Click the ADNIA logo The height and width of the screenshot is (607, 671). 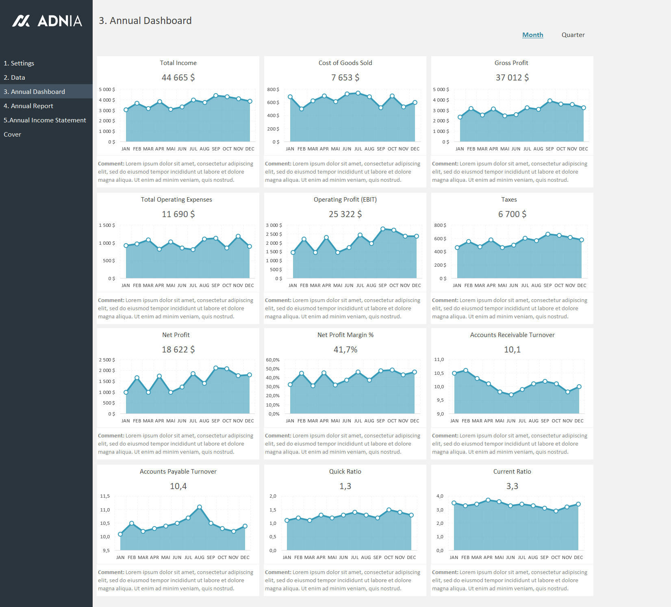point(47,21)
